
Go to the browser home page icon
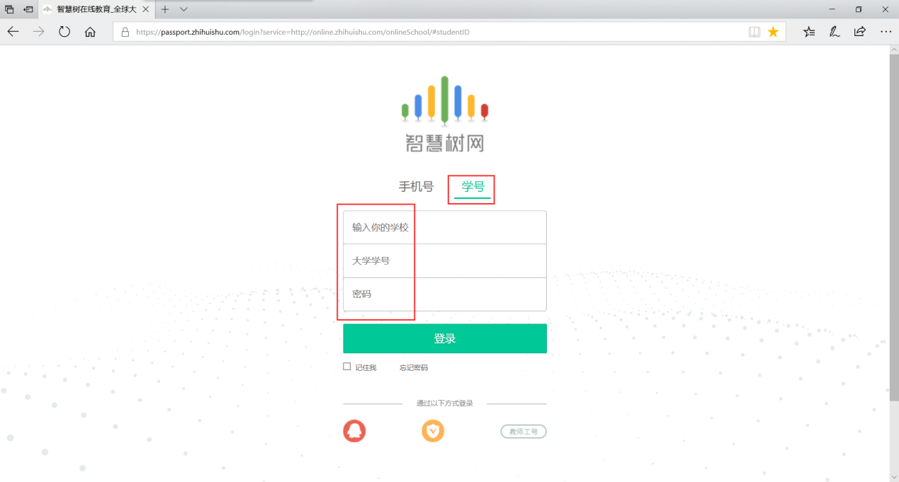[90, 32]
